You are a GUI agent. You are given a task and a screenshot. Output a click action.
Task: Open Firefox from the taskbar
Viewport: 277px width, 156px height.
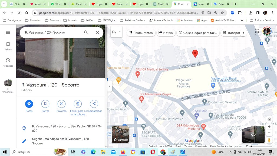click(x=123, y=152)
